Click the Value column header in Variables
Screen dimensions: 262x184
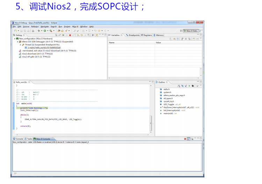(x=179, y=43)
